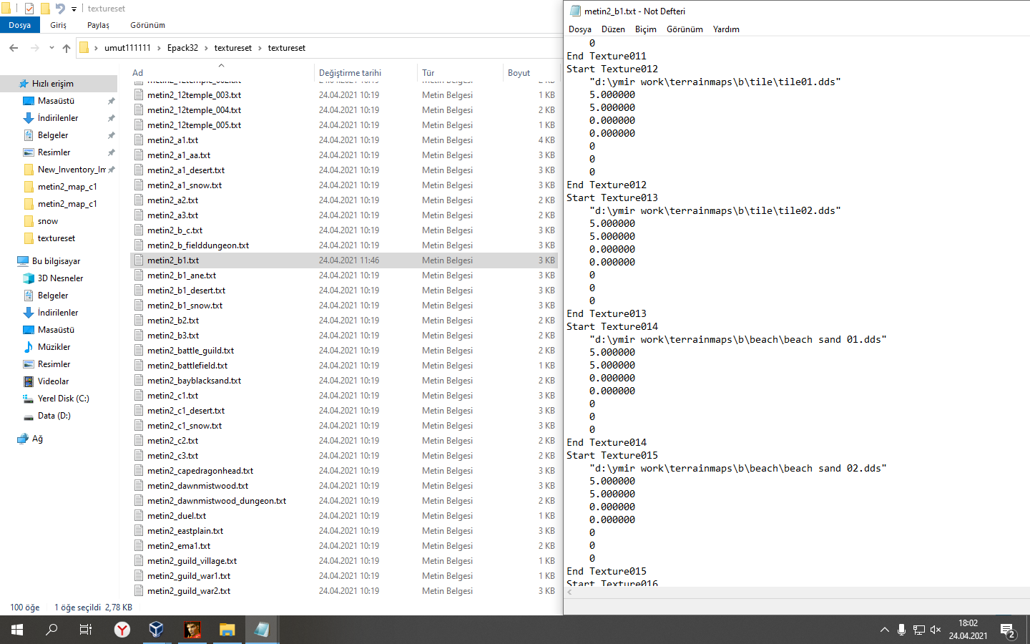This screenshot has width=1030, height=644.
Task: Select file metin2_dawnmistwood_dungeon.txt
Action: pyautogui.click(x=217, y=501)
